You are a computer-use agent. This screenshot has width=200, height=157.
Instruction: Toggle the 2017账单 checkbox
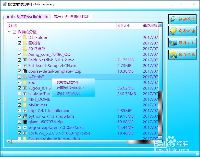(x=19, y=49)
